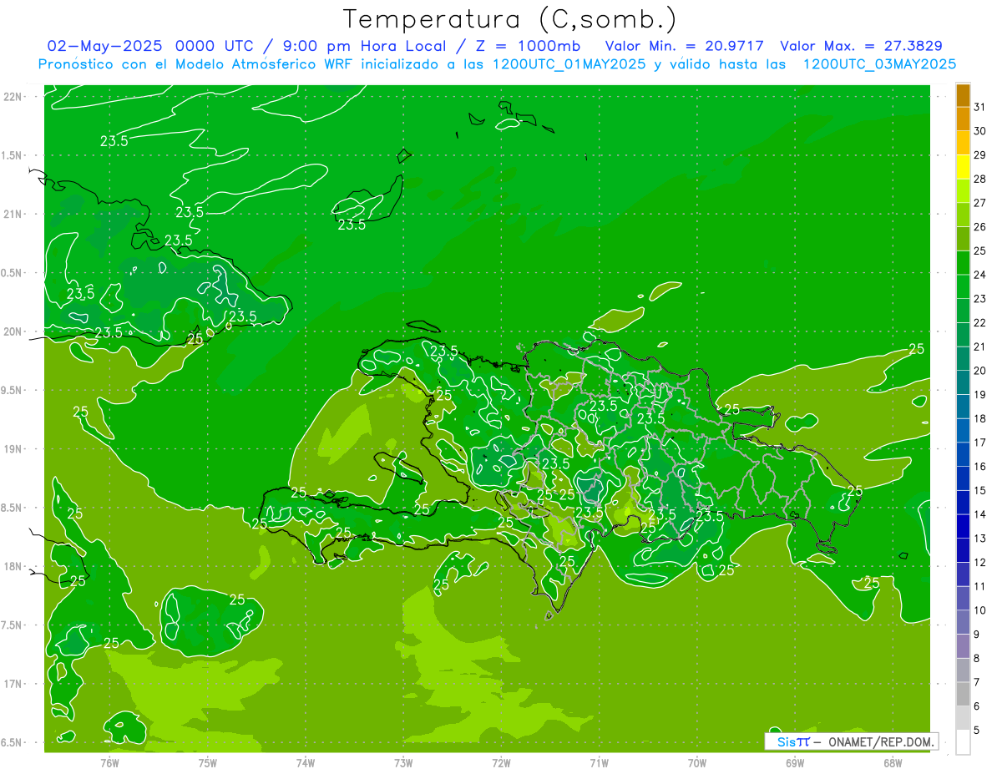Click the '29' value on the color scale
Screen dimensions: 1002x774
click(x=980, y=154)
